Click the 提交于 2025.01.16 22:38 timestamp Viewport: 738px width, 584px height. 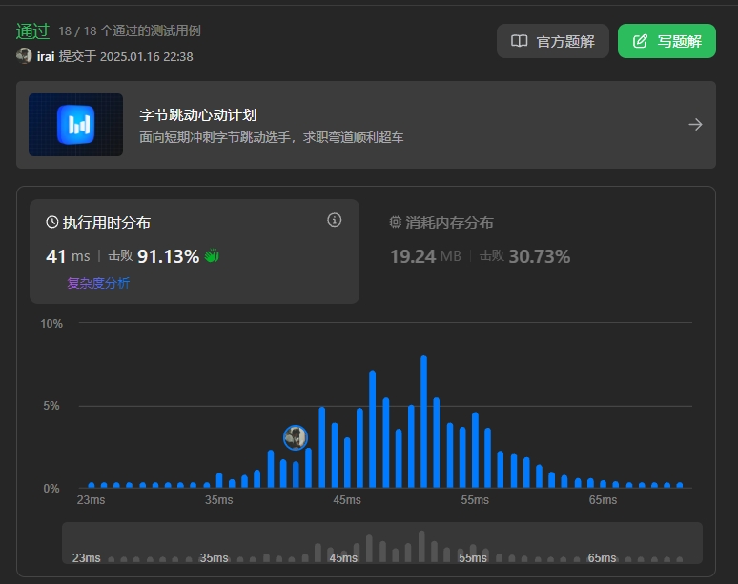click(x=126, y=57)
